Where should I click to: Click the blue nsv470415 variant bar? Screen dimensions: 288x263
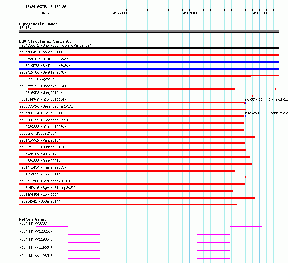[x=149, y=62]
